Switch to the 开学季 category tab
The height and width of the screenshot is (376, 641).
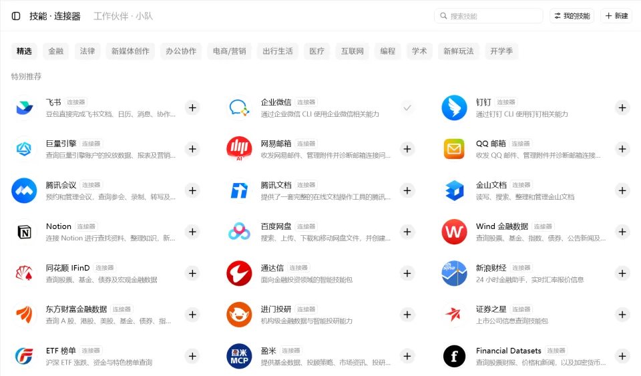coord(501,51)
